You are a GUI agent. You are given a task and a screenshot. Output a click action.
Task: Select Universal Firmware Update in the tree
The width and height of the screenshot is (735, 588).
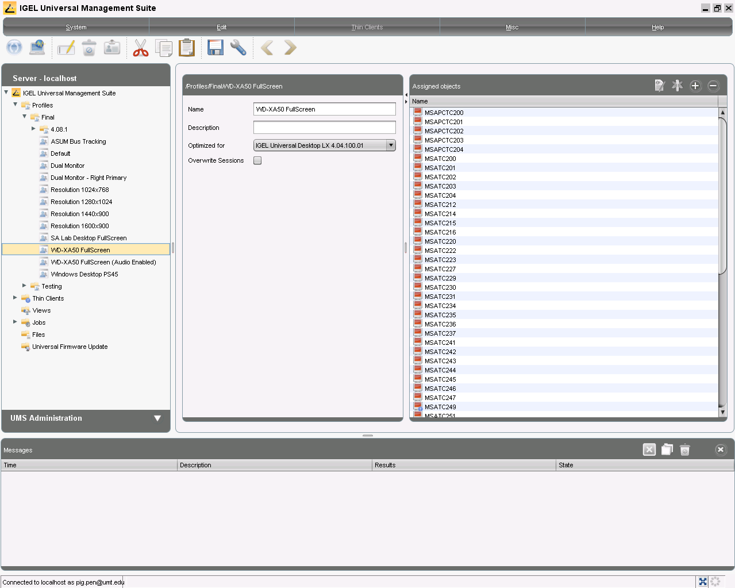(x=70, y=347)
